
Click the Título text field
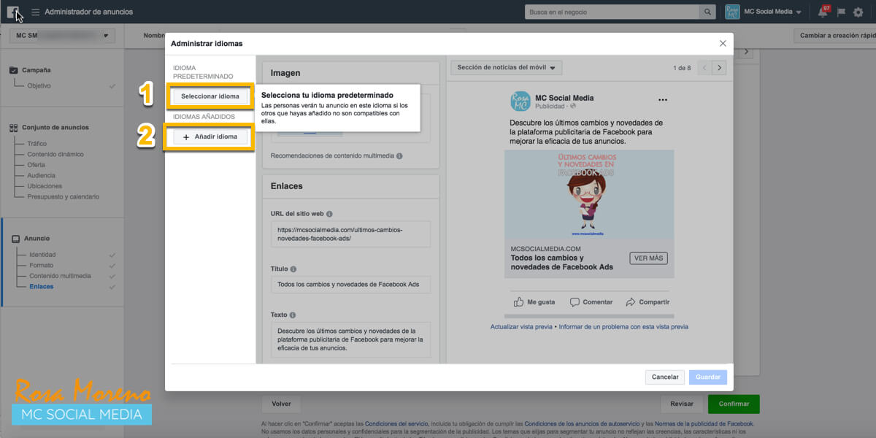350,285
